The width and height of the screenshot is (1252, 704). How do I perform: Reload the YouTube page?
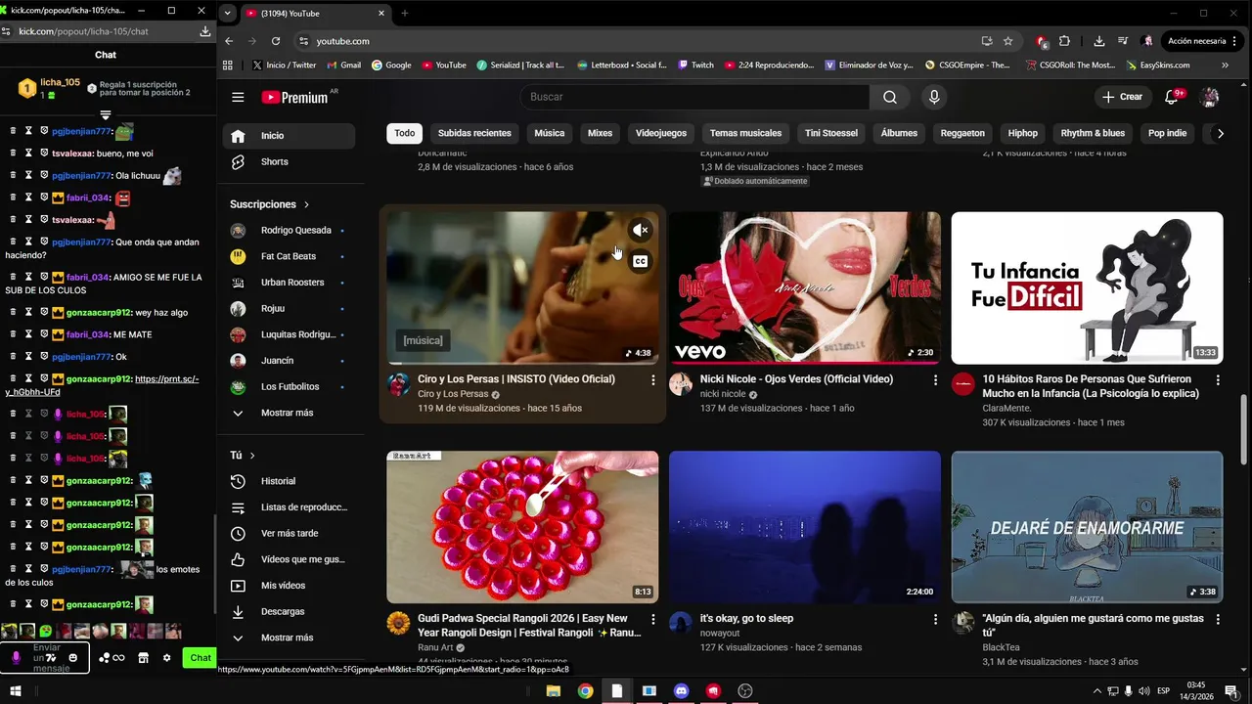click(276, 41)
